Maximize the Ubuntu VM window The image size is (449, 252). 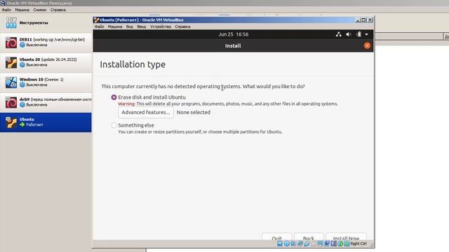363,20
